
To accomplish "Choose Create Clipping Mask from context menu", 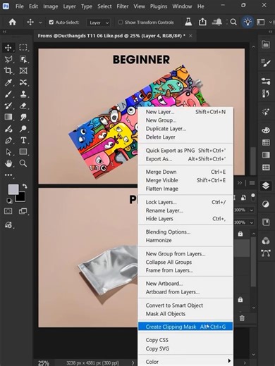I will click(185, 327).
